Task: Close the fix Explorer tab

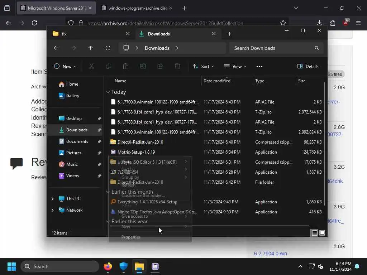Action: pyautogui.click(x=128, y=34)
